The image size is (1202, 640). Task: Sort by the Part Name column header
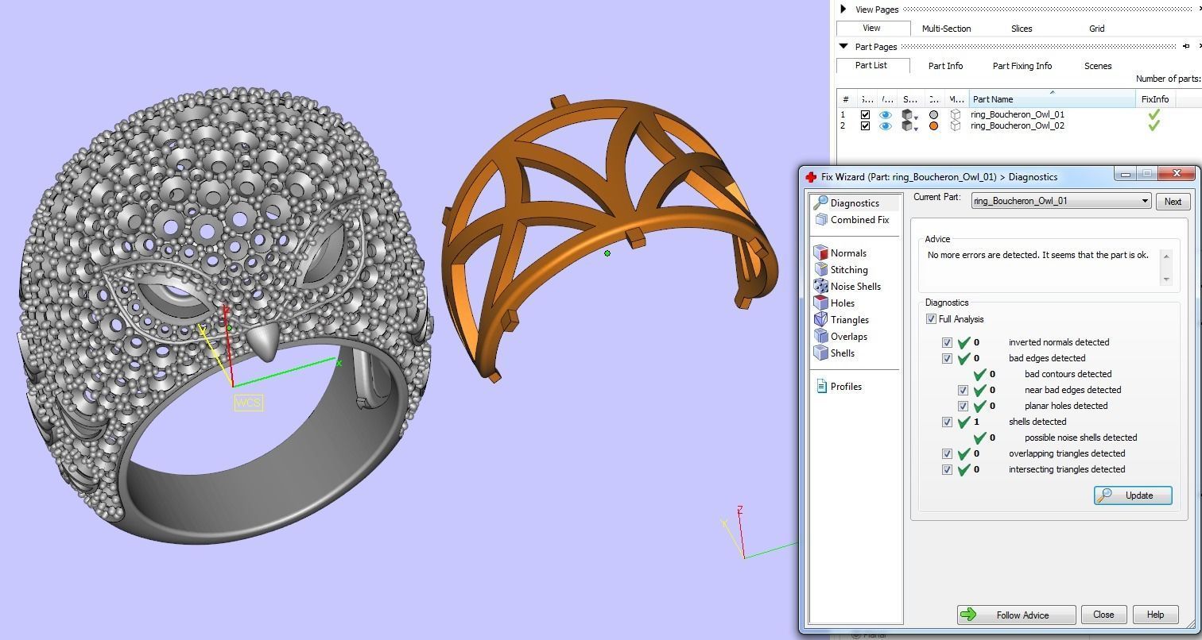(x=1053, y=99)
